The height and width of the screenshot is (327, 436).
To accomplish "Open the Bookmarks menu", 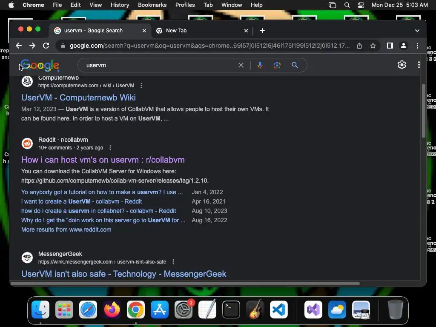I will pyautogui.click(x=152, y=5).
